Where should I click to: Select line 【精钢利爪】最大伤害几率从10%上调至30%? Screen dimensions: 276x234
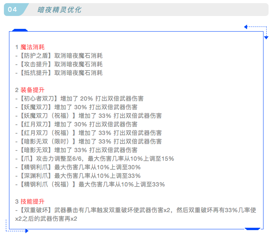click(x=78, y=167)
